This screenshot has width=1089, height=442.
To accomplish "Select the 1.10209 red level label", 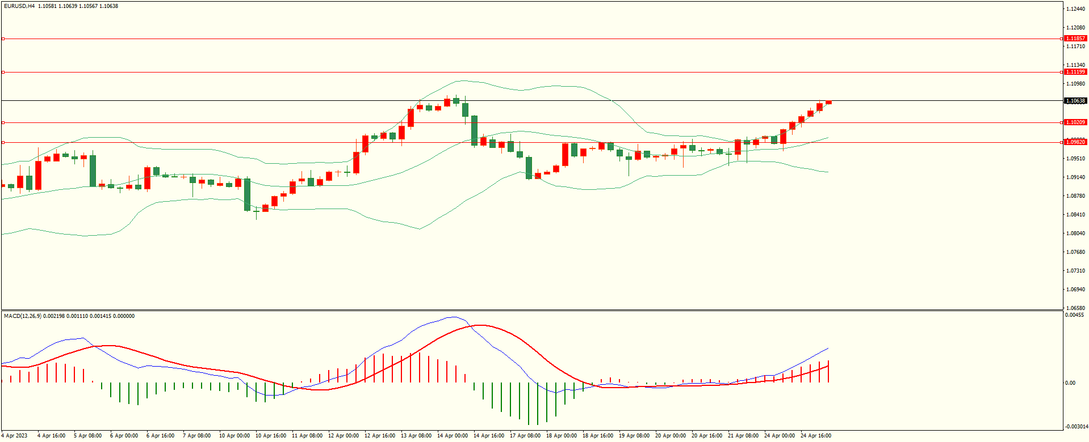I will point(1075,122).
